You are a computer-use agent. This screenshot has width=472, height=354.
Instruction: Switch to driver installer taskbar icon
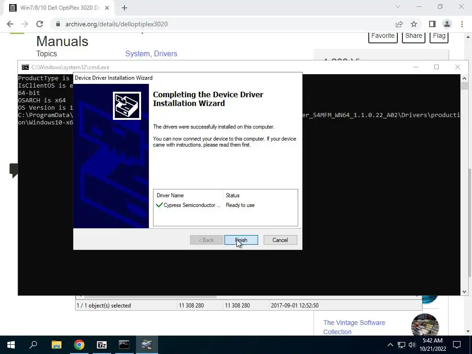(147, 345)
